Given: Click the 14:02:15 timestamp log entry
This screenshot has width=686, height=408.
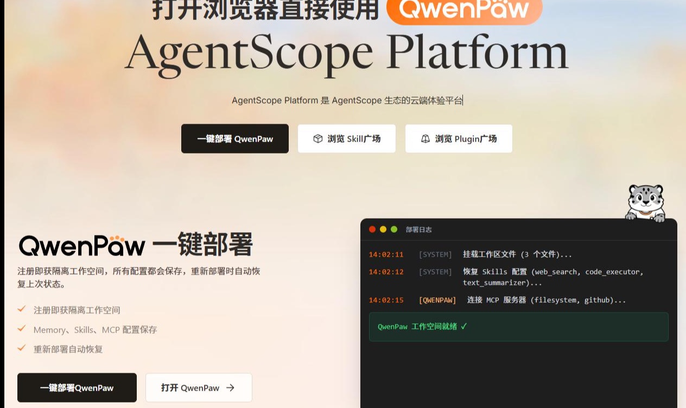Looking at the screenshot, I should click(386, 300).
